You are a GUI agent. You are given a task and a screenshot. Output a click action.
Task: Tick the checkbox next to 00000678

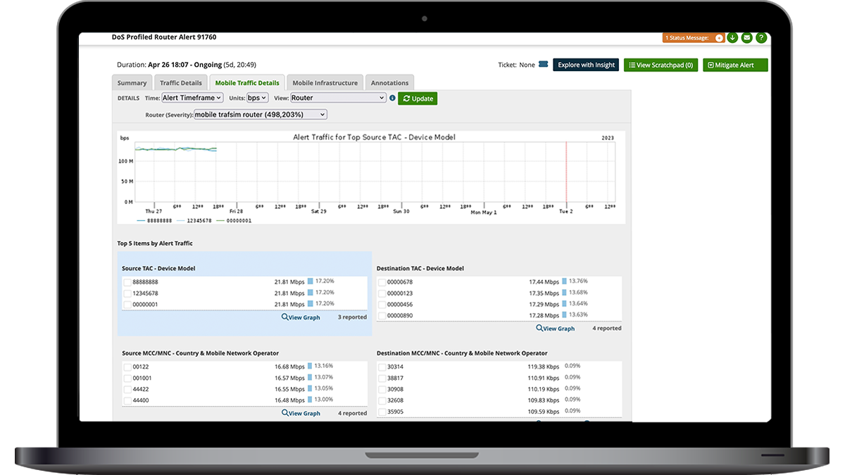(382, 282)
